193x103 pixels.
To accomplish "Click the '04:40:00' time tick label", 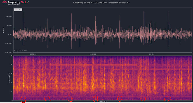I will 152,54.
